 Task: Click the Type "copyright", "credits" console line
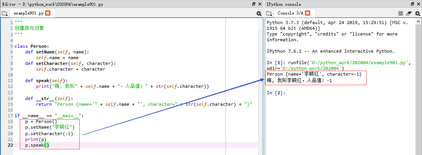[x=332, y=37]
